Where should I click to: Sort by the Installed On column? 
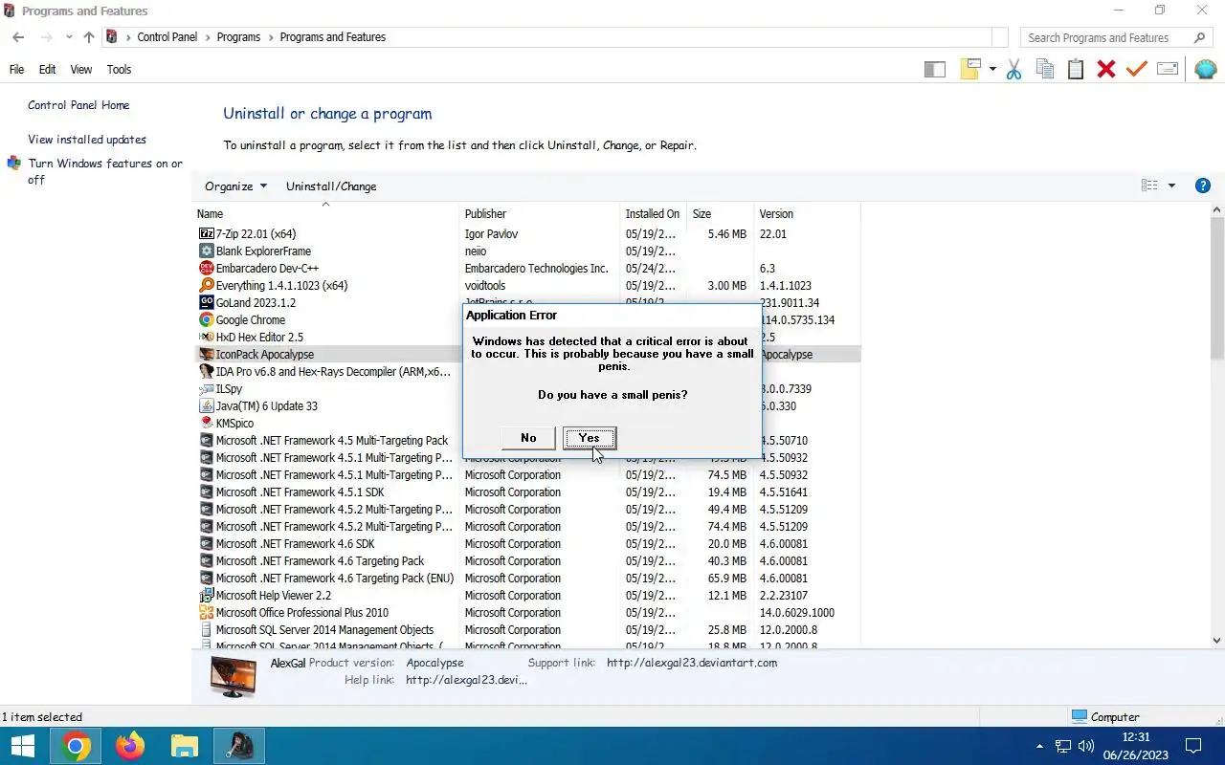point(654,213)
